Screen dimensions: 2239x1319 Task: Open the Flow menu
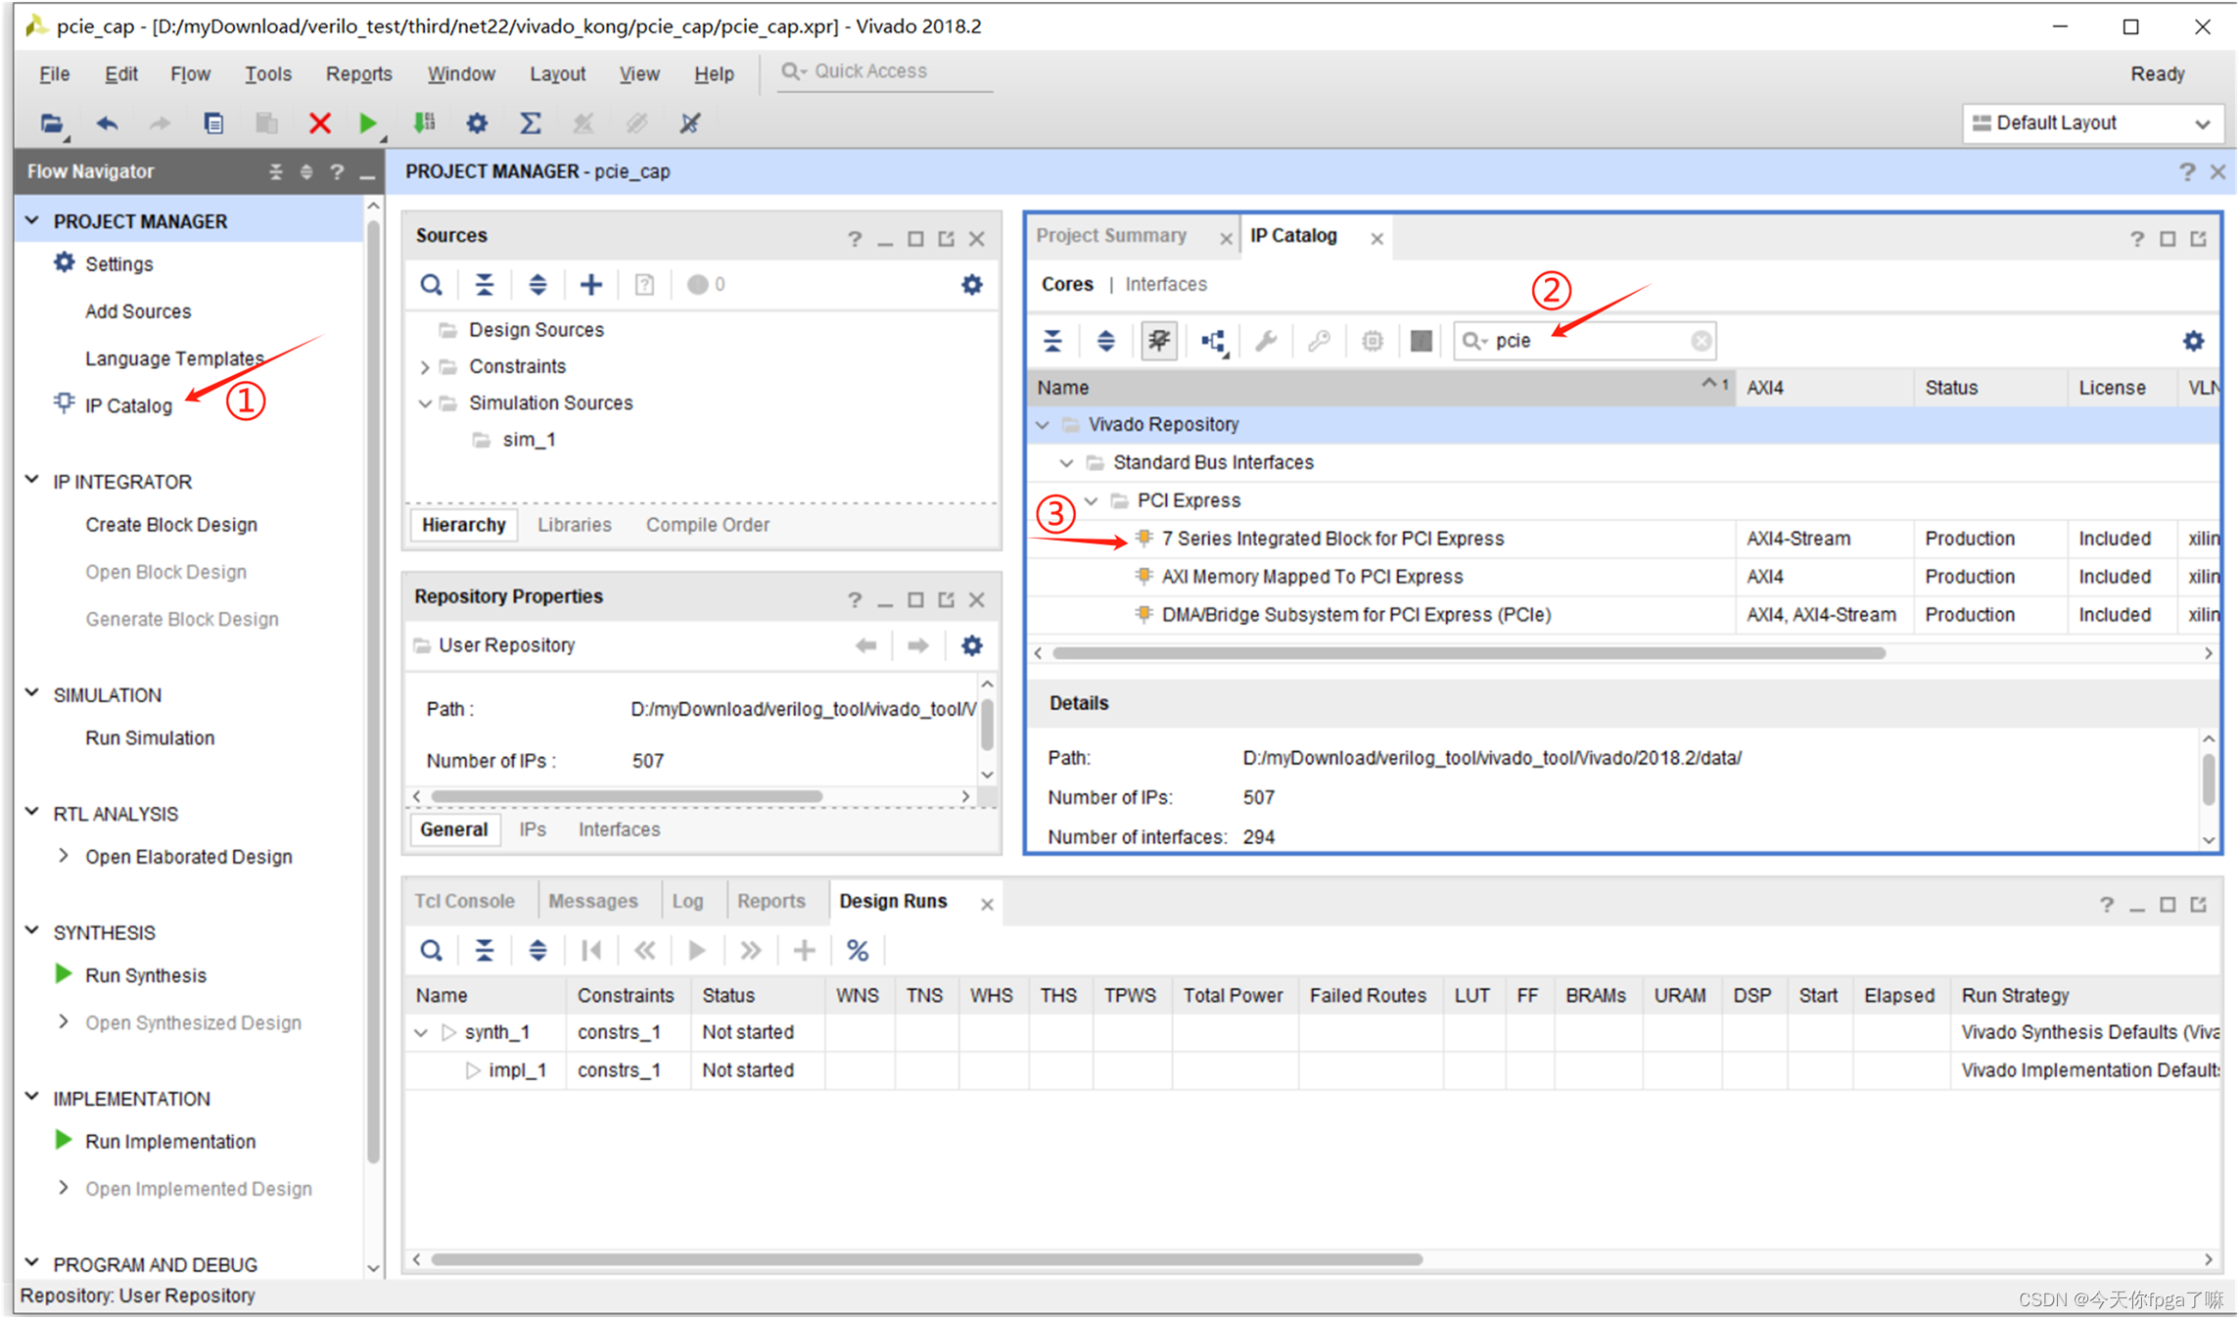(x=190, y=73)
